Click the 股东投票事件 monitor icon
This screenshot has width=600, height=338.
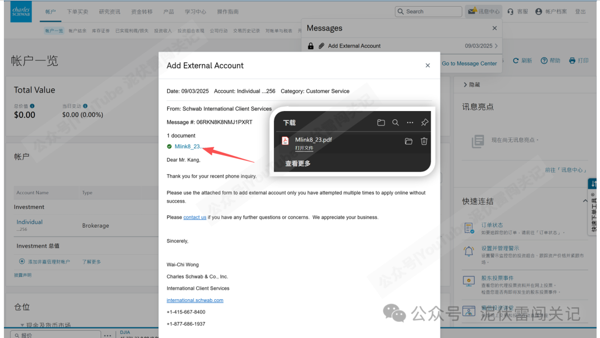pyautogui.click(x=469, y=281)
